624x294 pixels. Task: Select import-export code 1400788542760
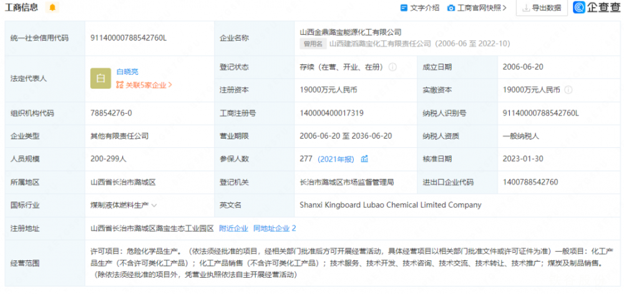coord(530,182)
